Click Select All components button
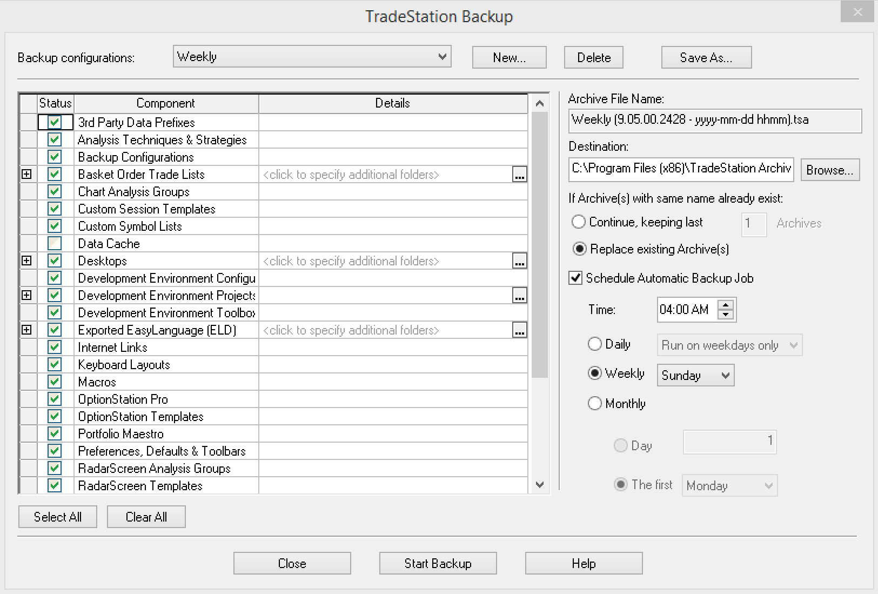 [58, 517]
